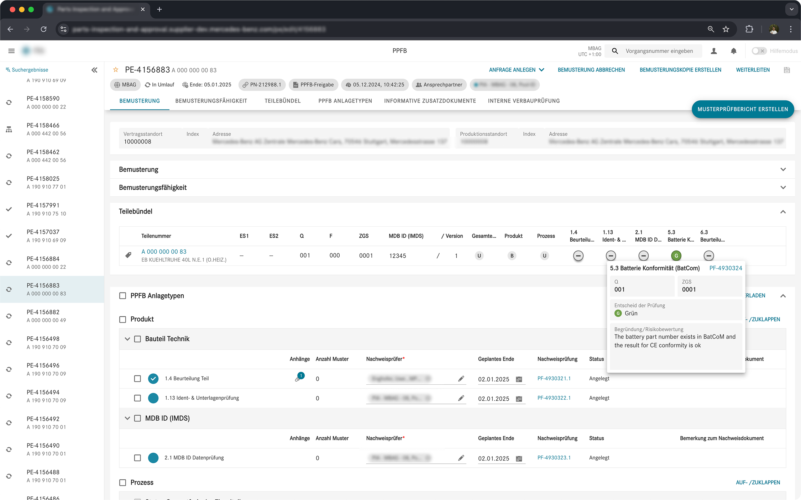Click Bemusterung abbrechen
The width and height of the screenshot is (801, 500).
[591, 70]
